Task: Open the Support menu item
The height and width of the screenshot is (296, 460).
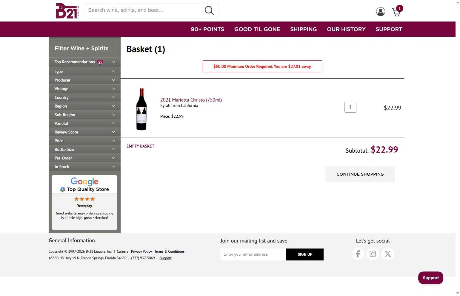Action: coord(389,29)
